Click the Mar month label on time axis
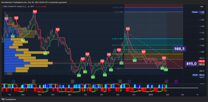The width and height of the screenshot is (208, 102). (183, 95)
